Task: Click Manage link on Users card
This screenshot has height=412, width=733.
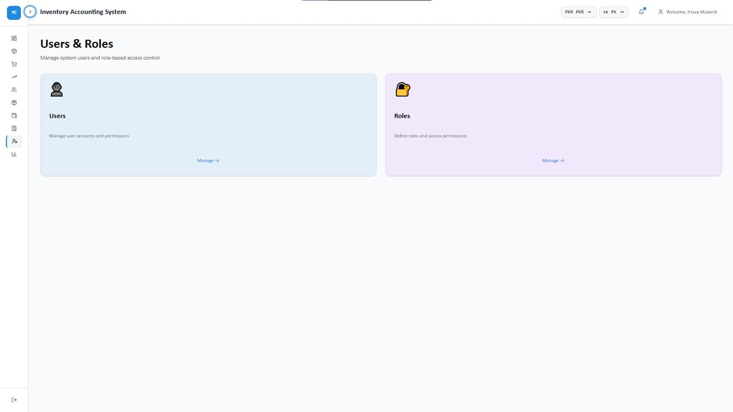Action: tap(208, 160)
